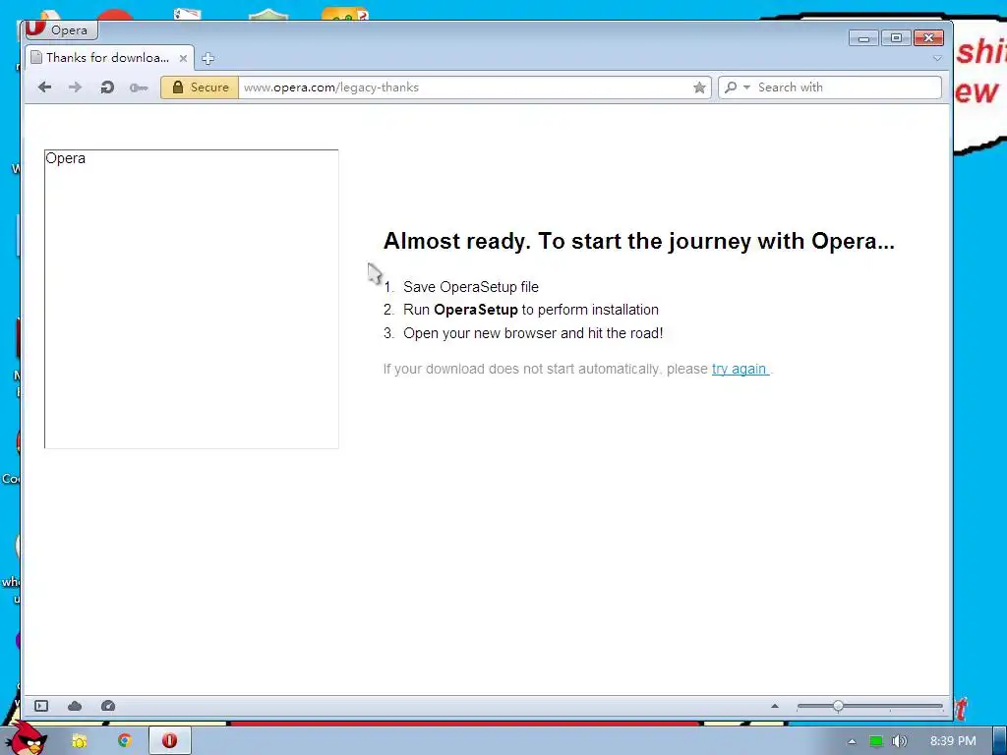Screen dimensions: 1007x755
Task: Launch Chrome from the taskbar
Action: pos(125,741)
